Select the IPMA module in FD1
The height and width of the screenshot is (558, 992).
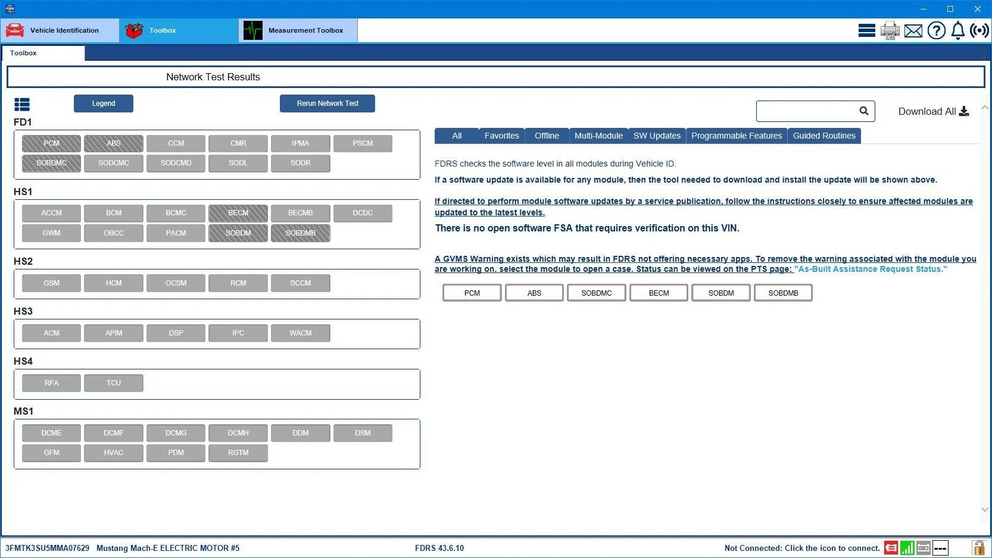(300, 143)
